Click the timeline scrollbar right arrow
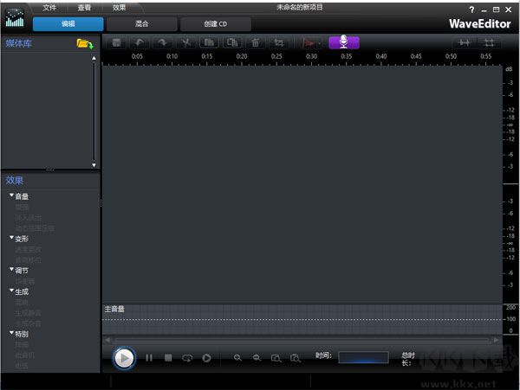The width and height of the screenshot is (520, 390). (496, 340)
